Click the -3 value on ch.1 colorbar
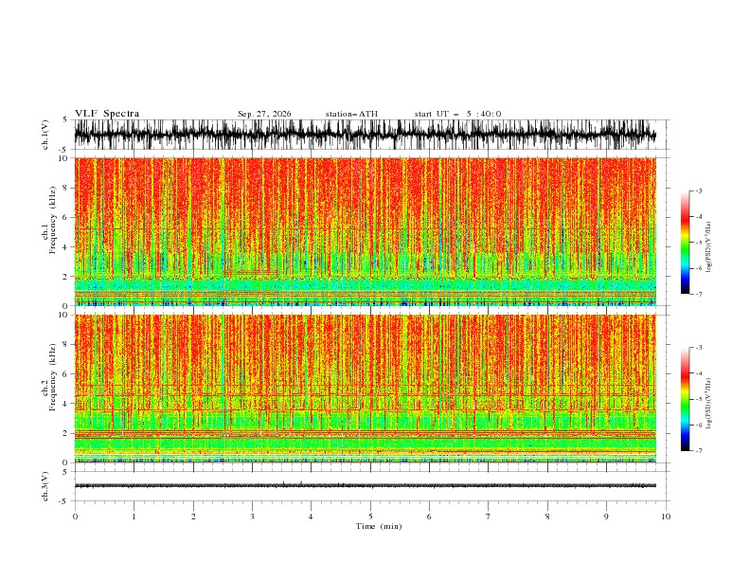 [698, 190]
